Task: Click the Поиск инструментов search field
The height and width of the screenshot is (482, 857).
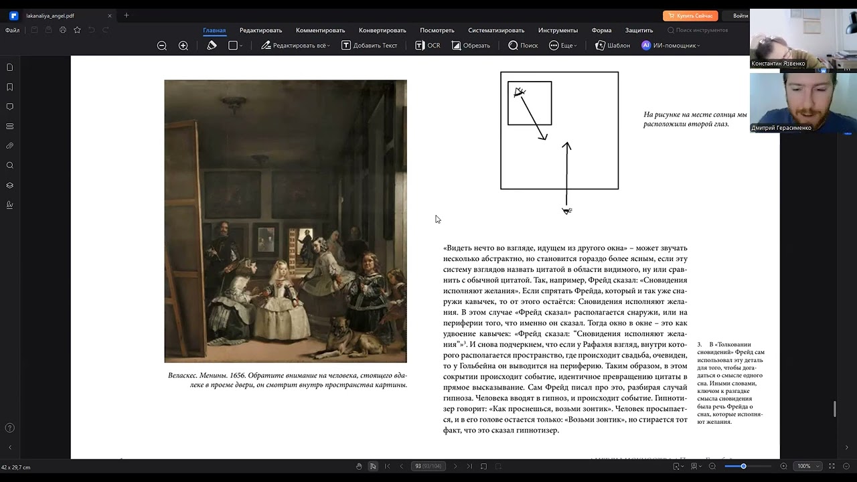Action: pos(698,30)
